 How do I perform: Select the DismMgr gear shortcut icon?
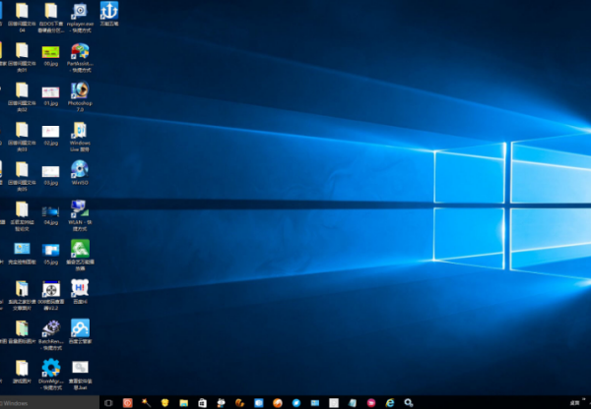click(x=50, y=368)
